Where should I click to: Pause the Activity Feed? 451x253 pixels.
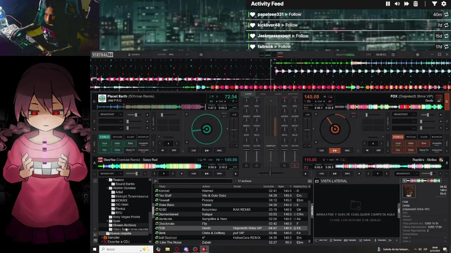388,4
